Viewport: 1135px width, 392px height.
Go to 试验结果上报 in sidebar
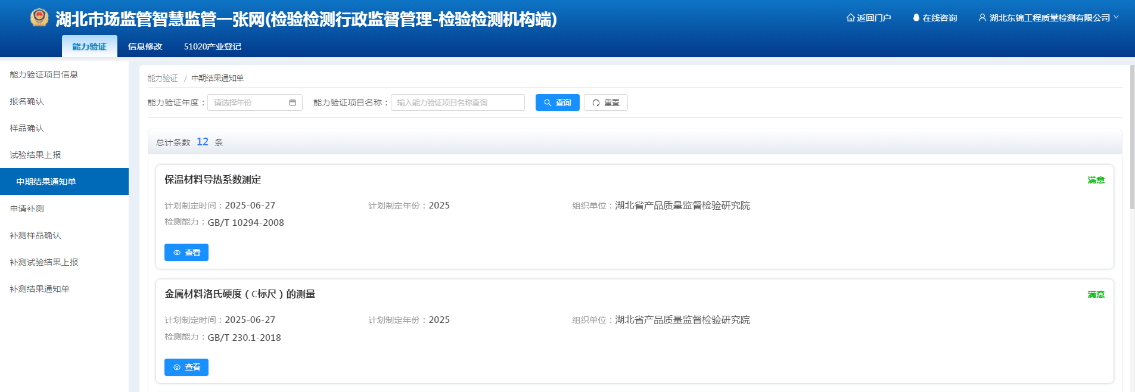35,155
